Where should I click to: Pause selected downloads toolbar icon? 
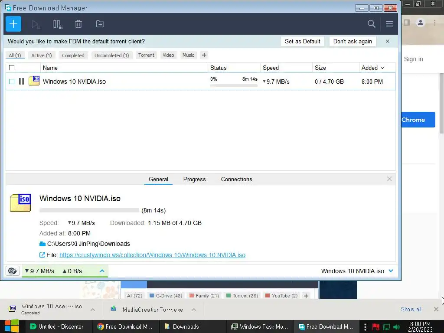(x=58, y=24)
